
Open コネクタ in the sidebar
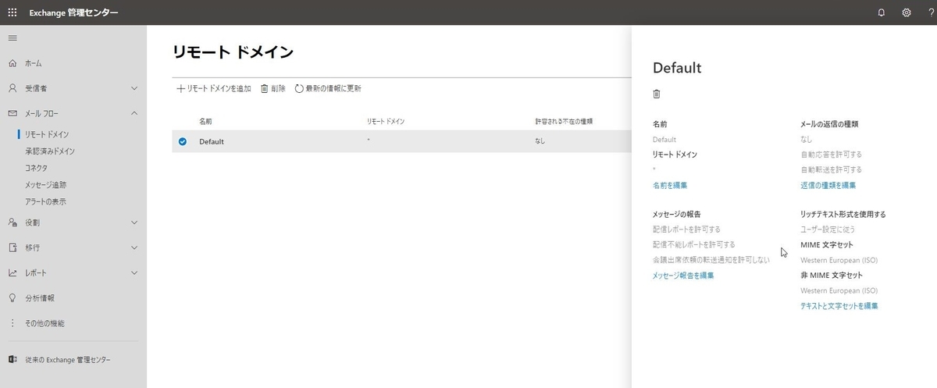(x=37, y=168)
